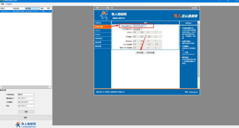Click the checkmark in the 网页 column
This screenshot has height=128, width=239.
point(49,11)
